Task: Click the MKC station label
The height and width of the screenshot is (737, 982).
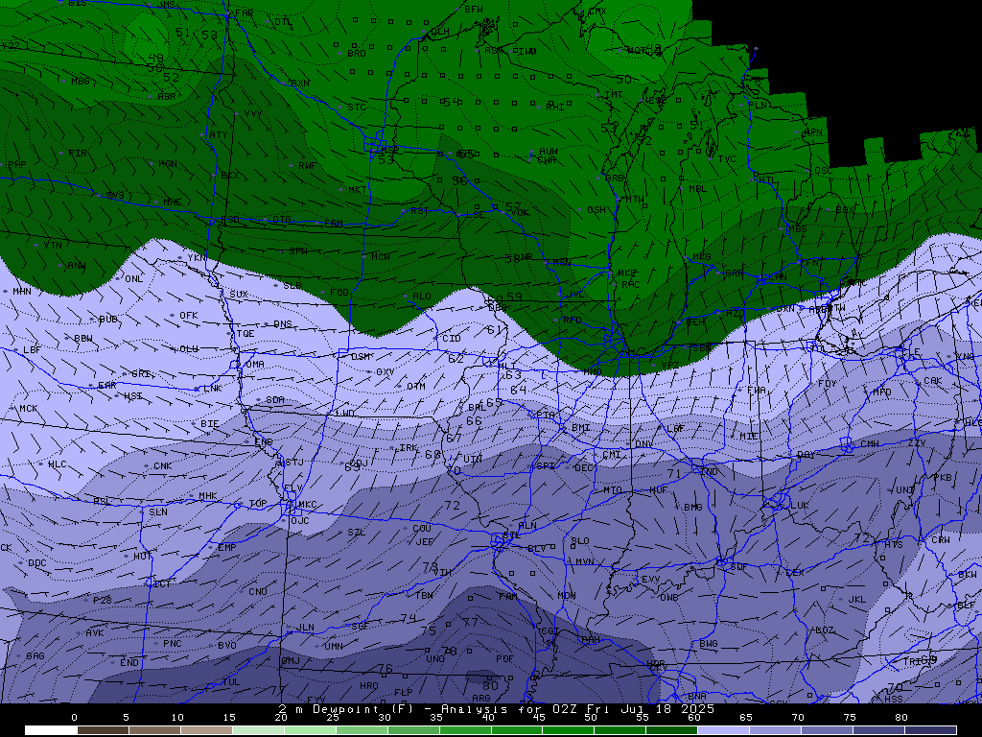Action: click(307, 505)
